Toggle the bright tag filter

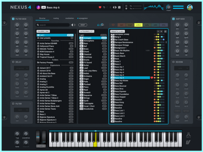click(130, 25)
